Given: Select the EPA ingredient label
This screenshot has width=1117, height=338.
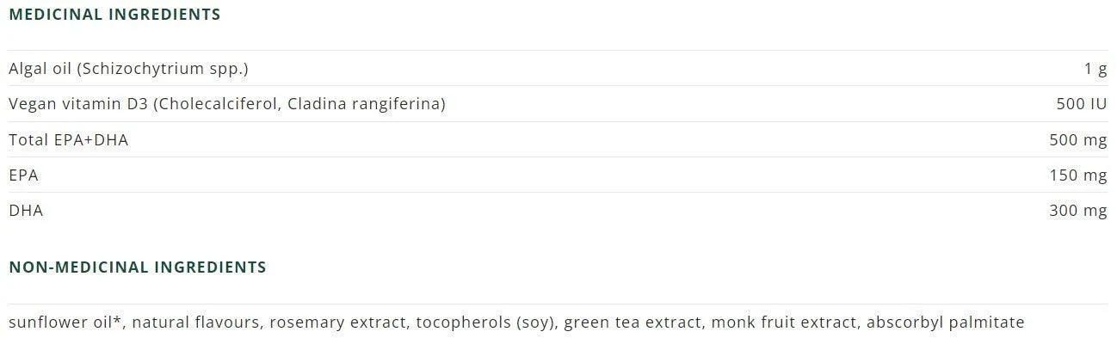Looking at the screenshot, I should pyautogui.click(x=23, y=175).
